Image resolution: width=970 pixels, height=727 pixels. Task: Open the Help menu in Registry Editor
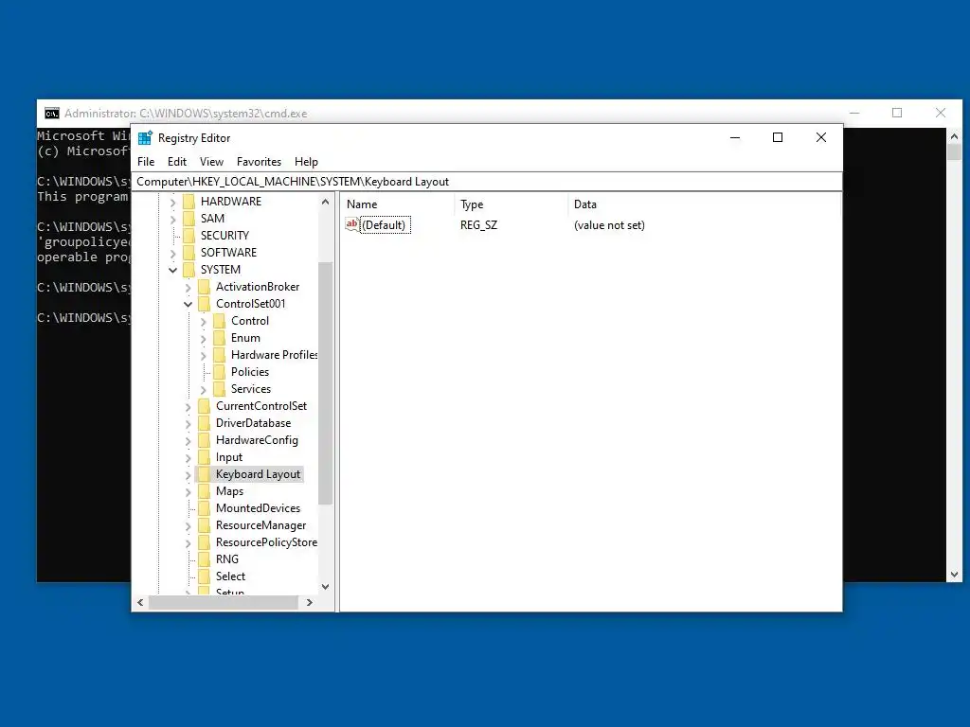[306, 162]
